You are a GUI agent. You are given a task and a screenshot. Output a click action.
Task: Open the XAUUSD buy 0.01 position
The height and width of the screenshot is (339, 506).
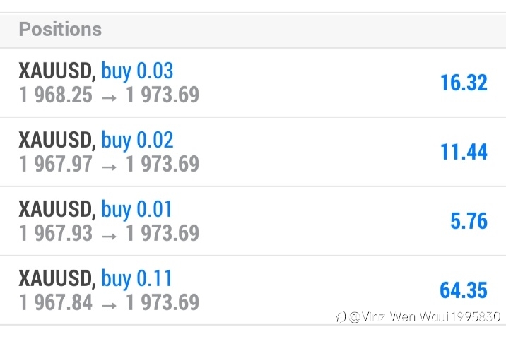pyautogui.click(x=253, y=221)
